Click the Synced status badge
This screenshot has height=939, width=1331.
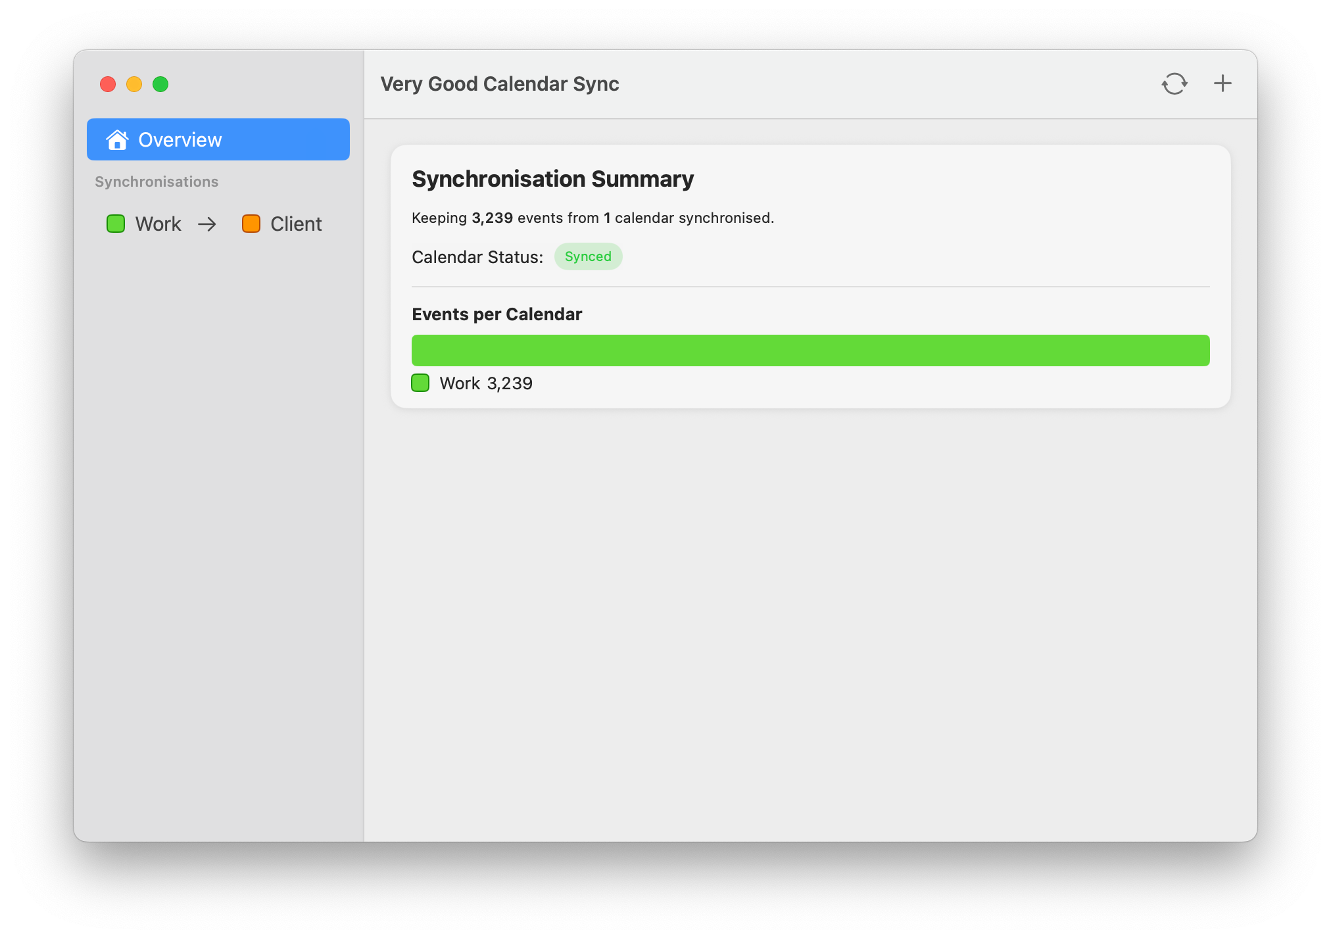tap(588, 256)
